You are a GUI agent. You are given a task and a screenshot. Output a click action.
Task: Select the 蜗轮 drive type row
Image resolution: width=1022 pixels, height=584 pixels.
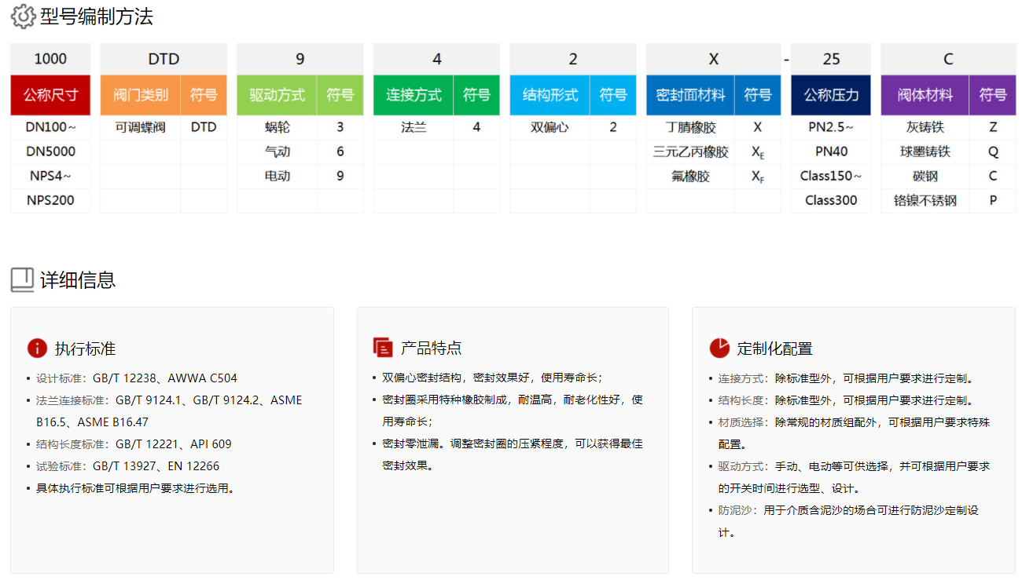(x=278, y=127)
